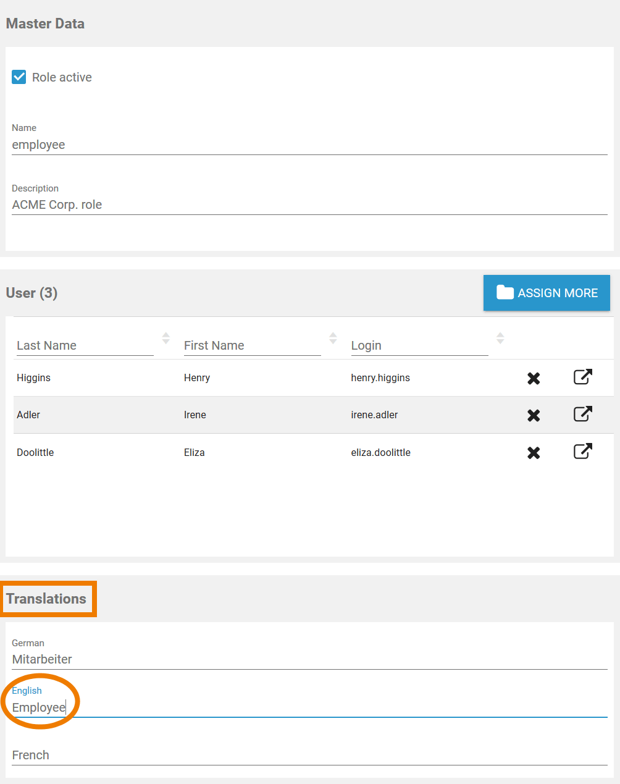Uncheck the Role active checkbox
This screenshot has width=620, height=784.
click(19, 77)
